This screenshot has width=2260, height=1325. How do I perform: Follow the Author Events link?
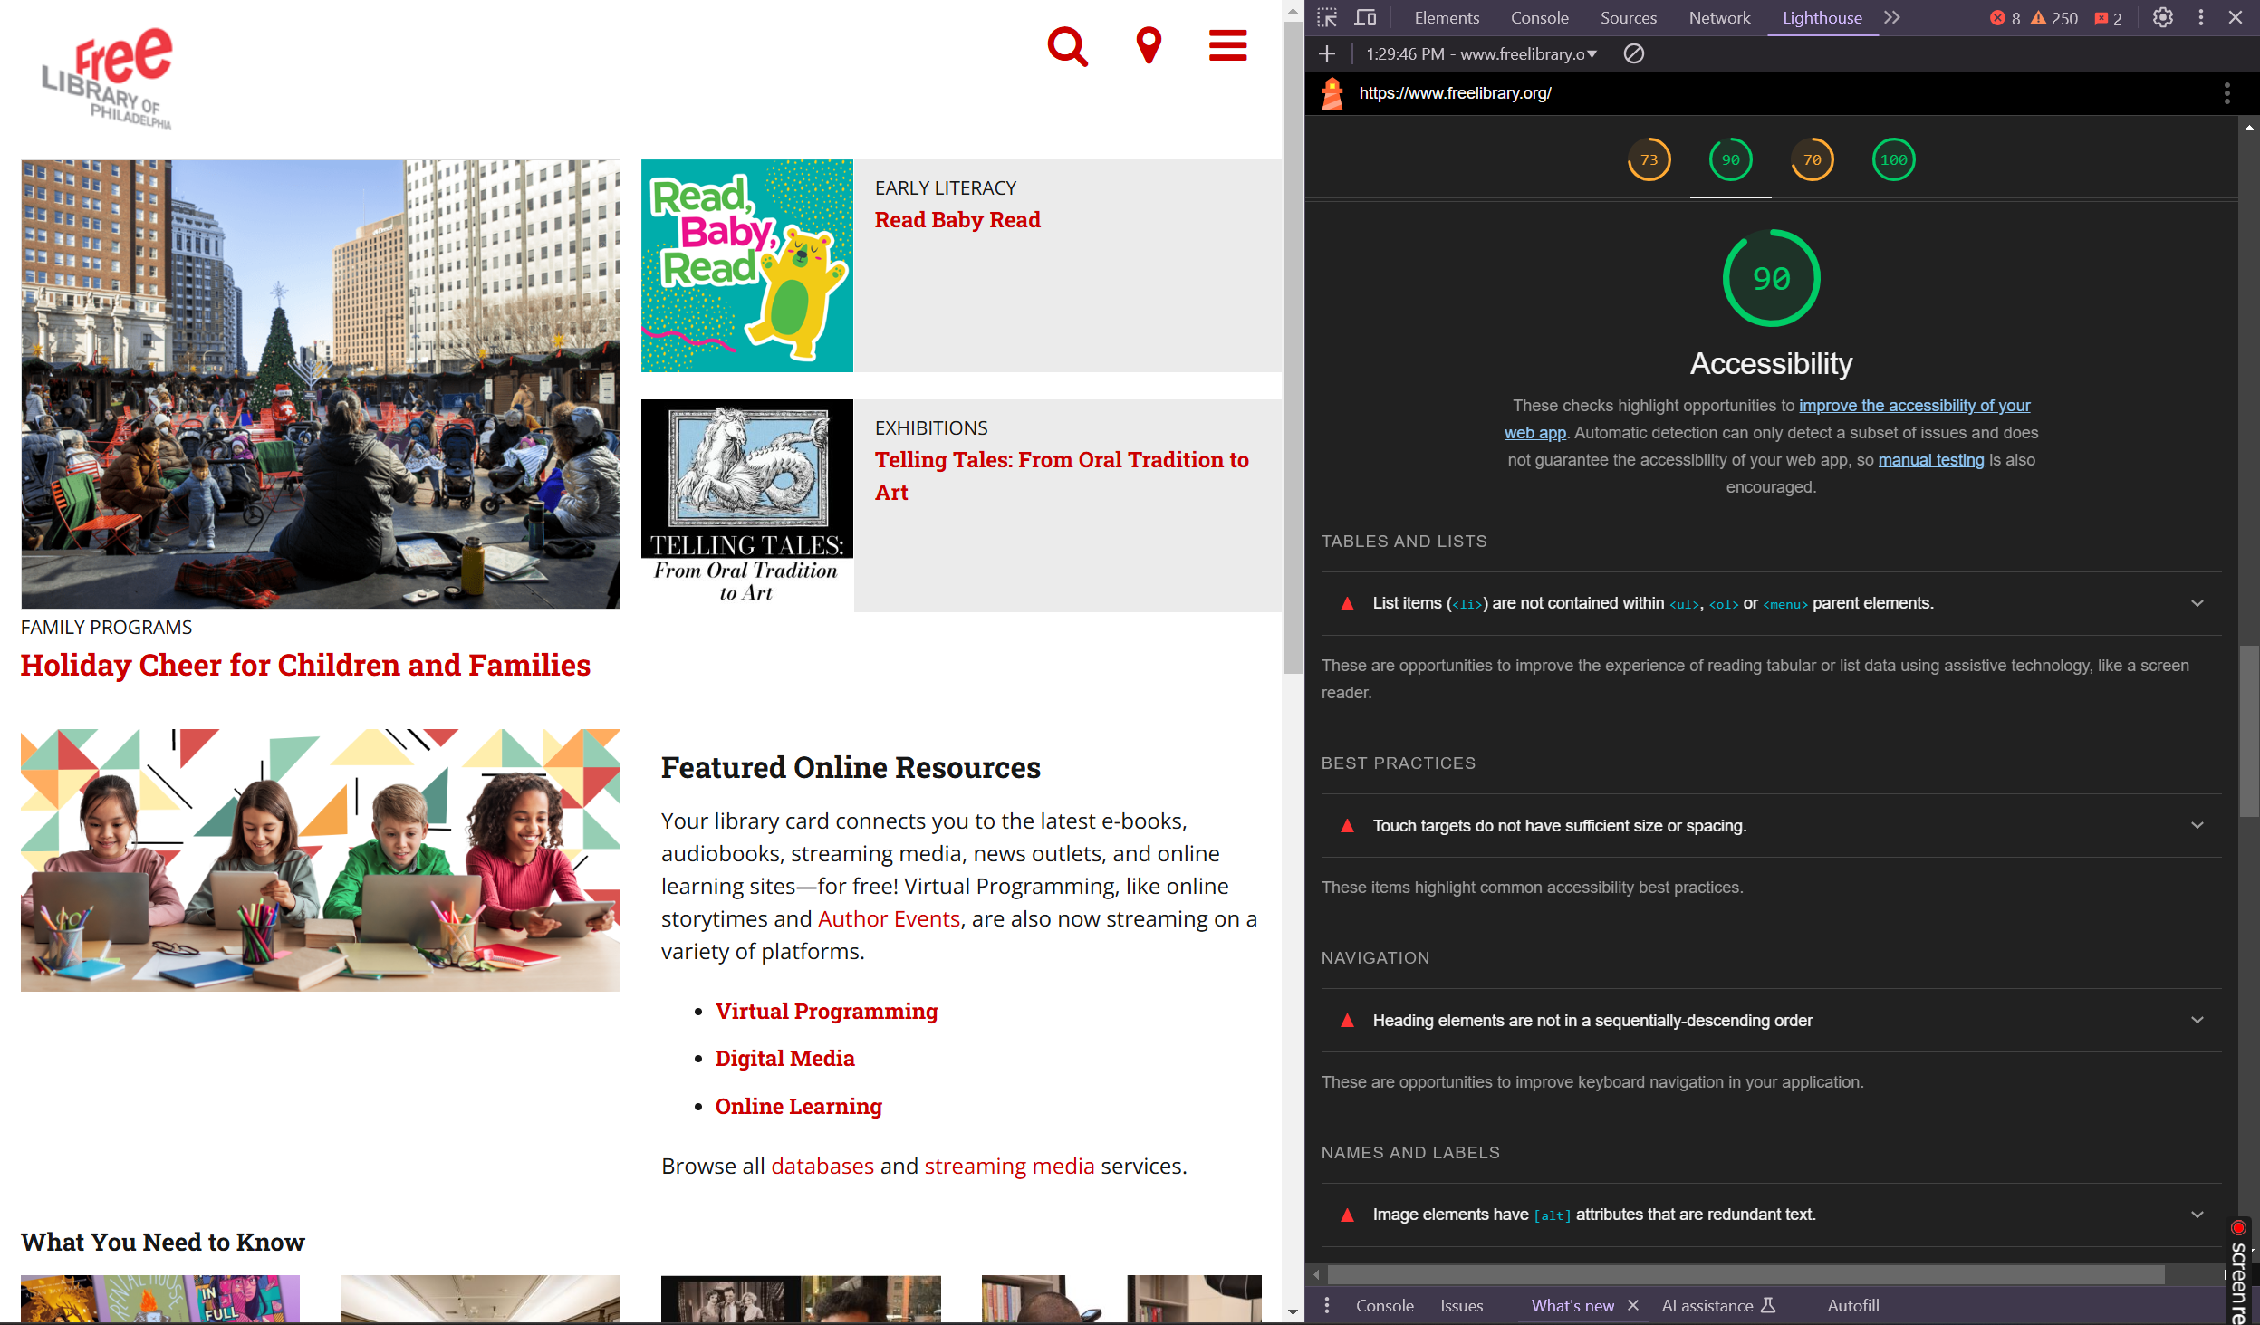(x=889, y=918)
